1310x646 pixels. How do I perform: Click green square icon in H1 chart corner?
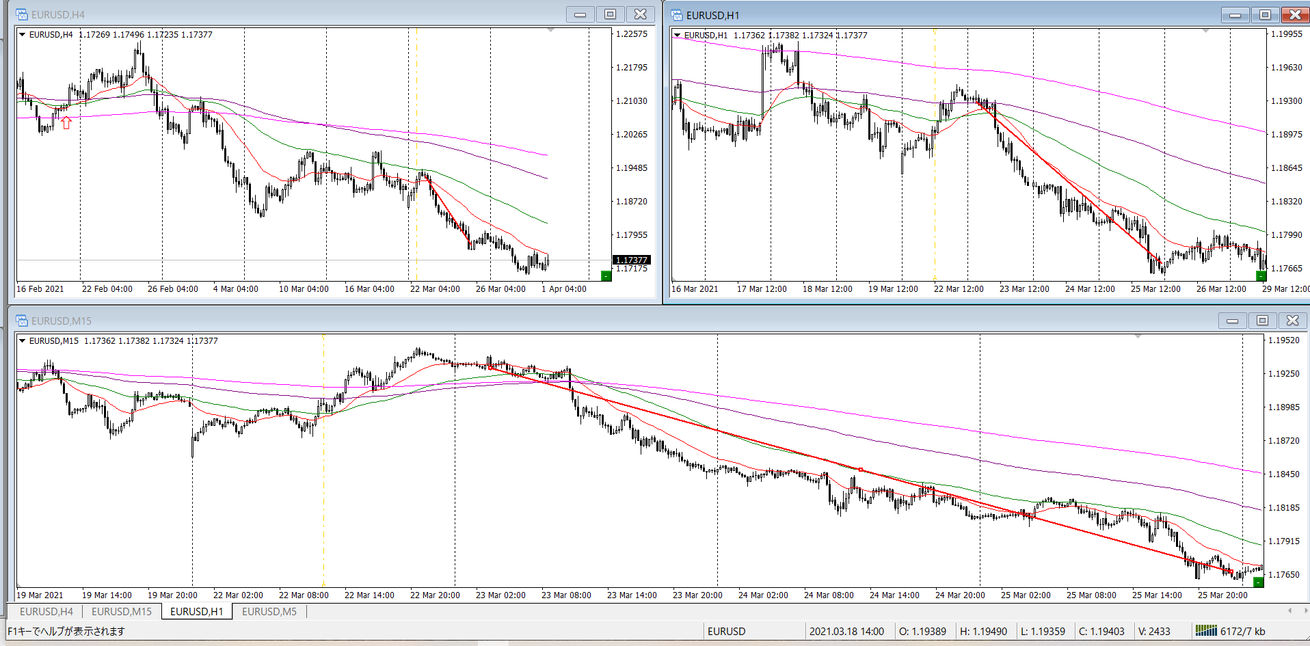coord(1261,275)
